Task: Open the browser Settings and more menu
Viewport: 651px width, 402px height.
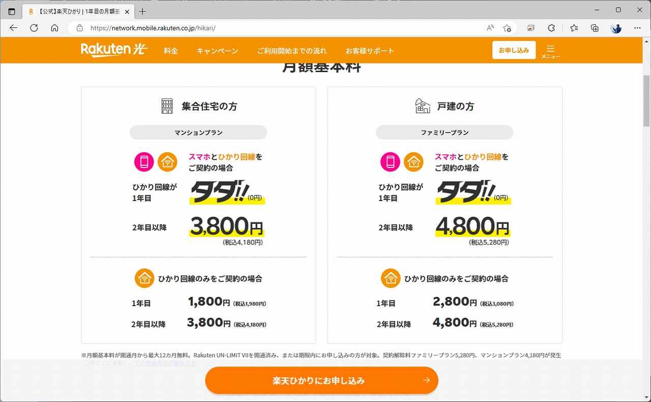Action: [x=637, y=28]
